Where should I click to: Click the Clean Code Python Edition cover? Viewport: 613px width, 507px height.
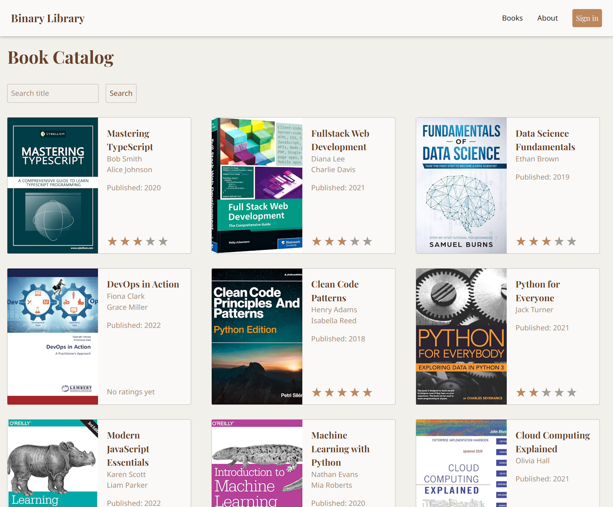256,336
